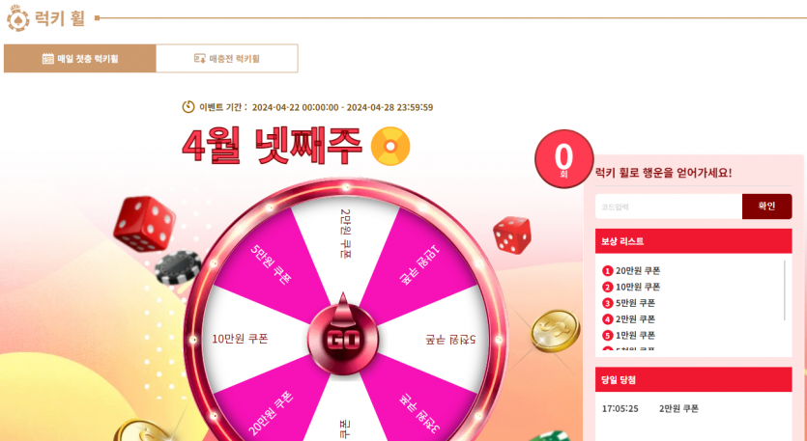Select reward number 2, 10만원 쿠폰
Screen dimensions: 807x441
[x=631, y=287]
